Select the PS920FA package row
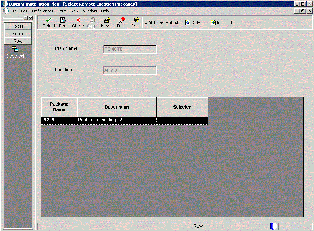The height and width of the screenshot is (231, 314). point(125,120)
